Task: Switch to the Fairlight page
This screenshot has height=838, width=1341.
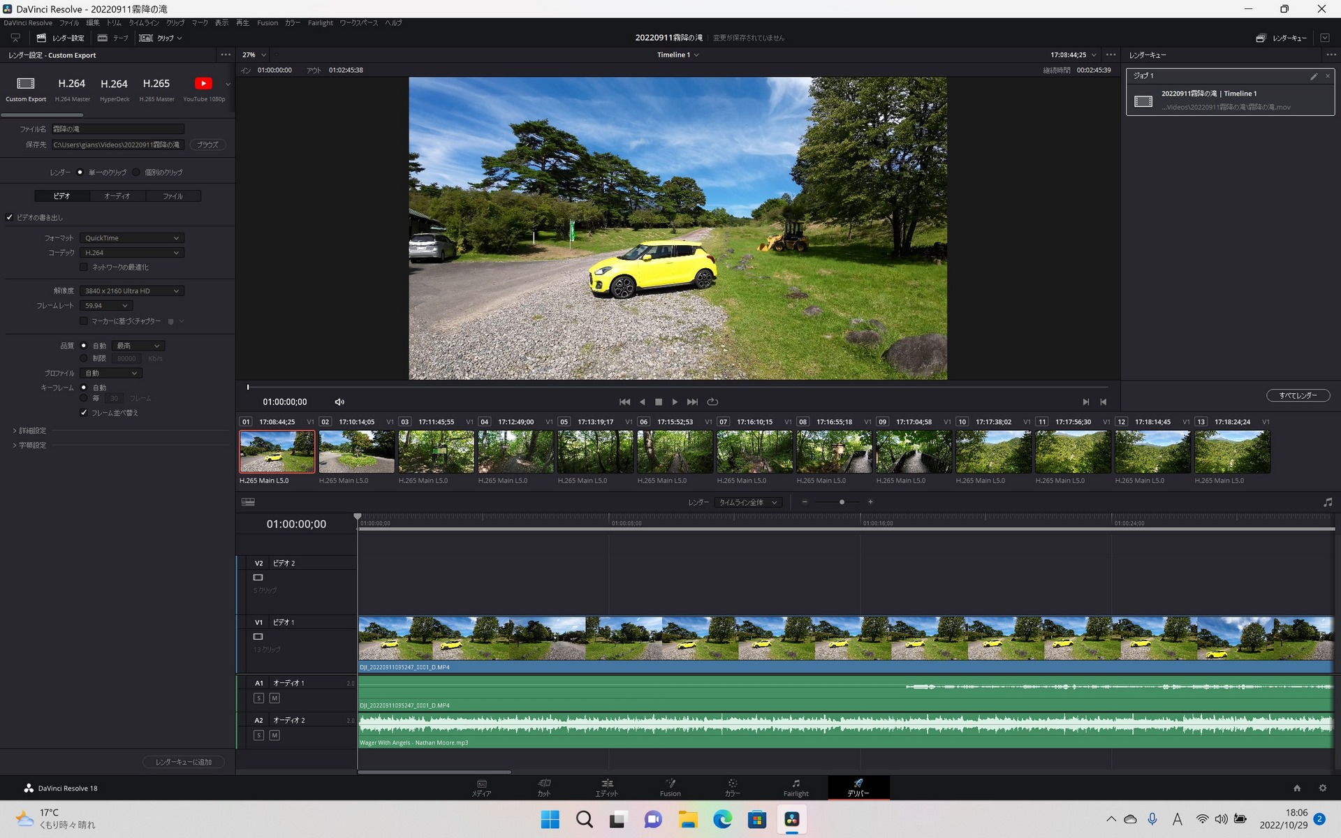Action: click(x=796, y=787)
